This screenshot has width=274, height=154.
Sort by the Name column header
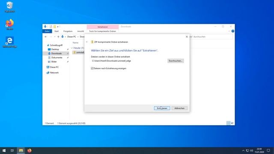(x=75, y=43)
